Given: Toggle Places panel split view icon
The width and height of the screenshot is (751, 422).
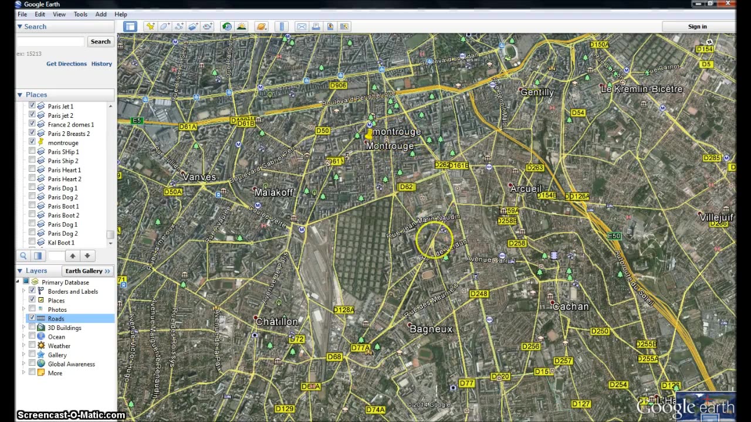Looking at the screenshot, I should [x=38, y=256].
